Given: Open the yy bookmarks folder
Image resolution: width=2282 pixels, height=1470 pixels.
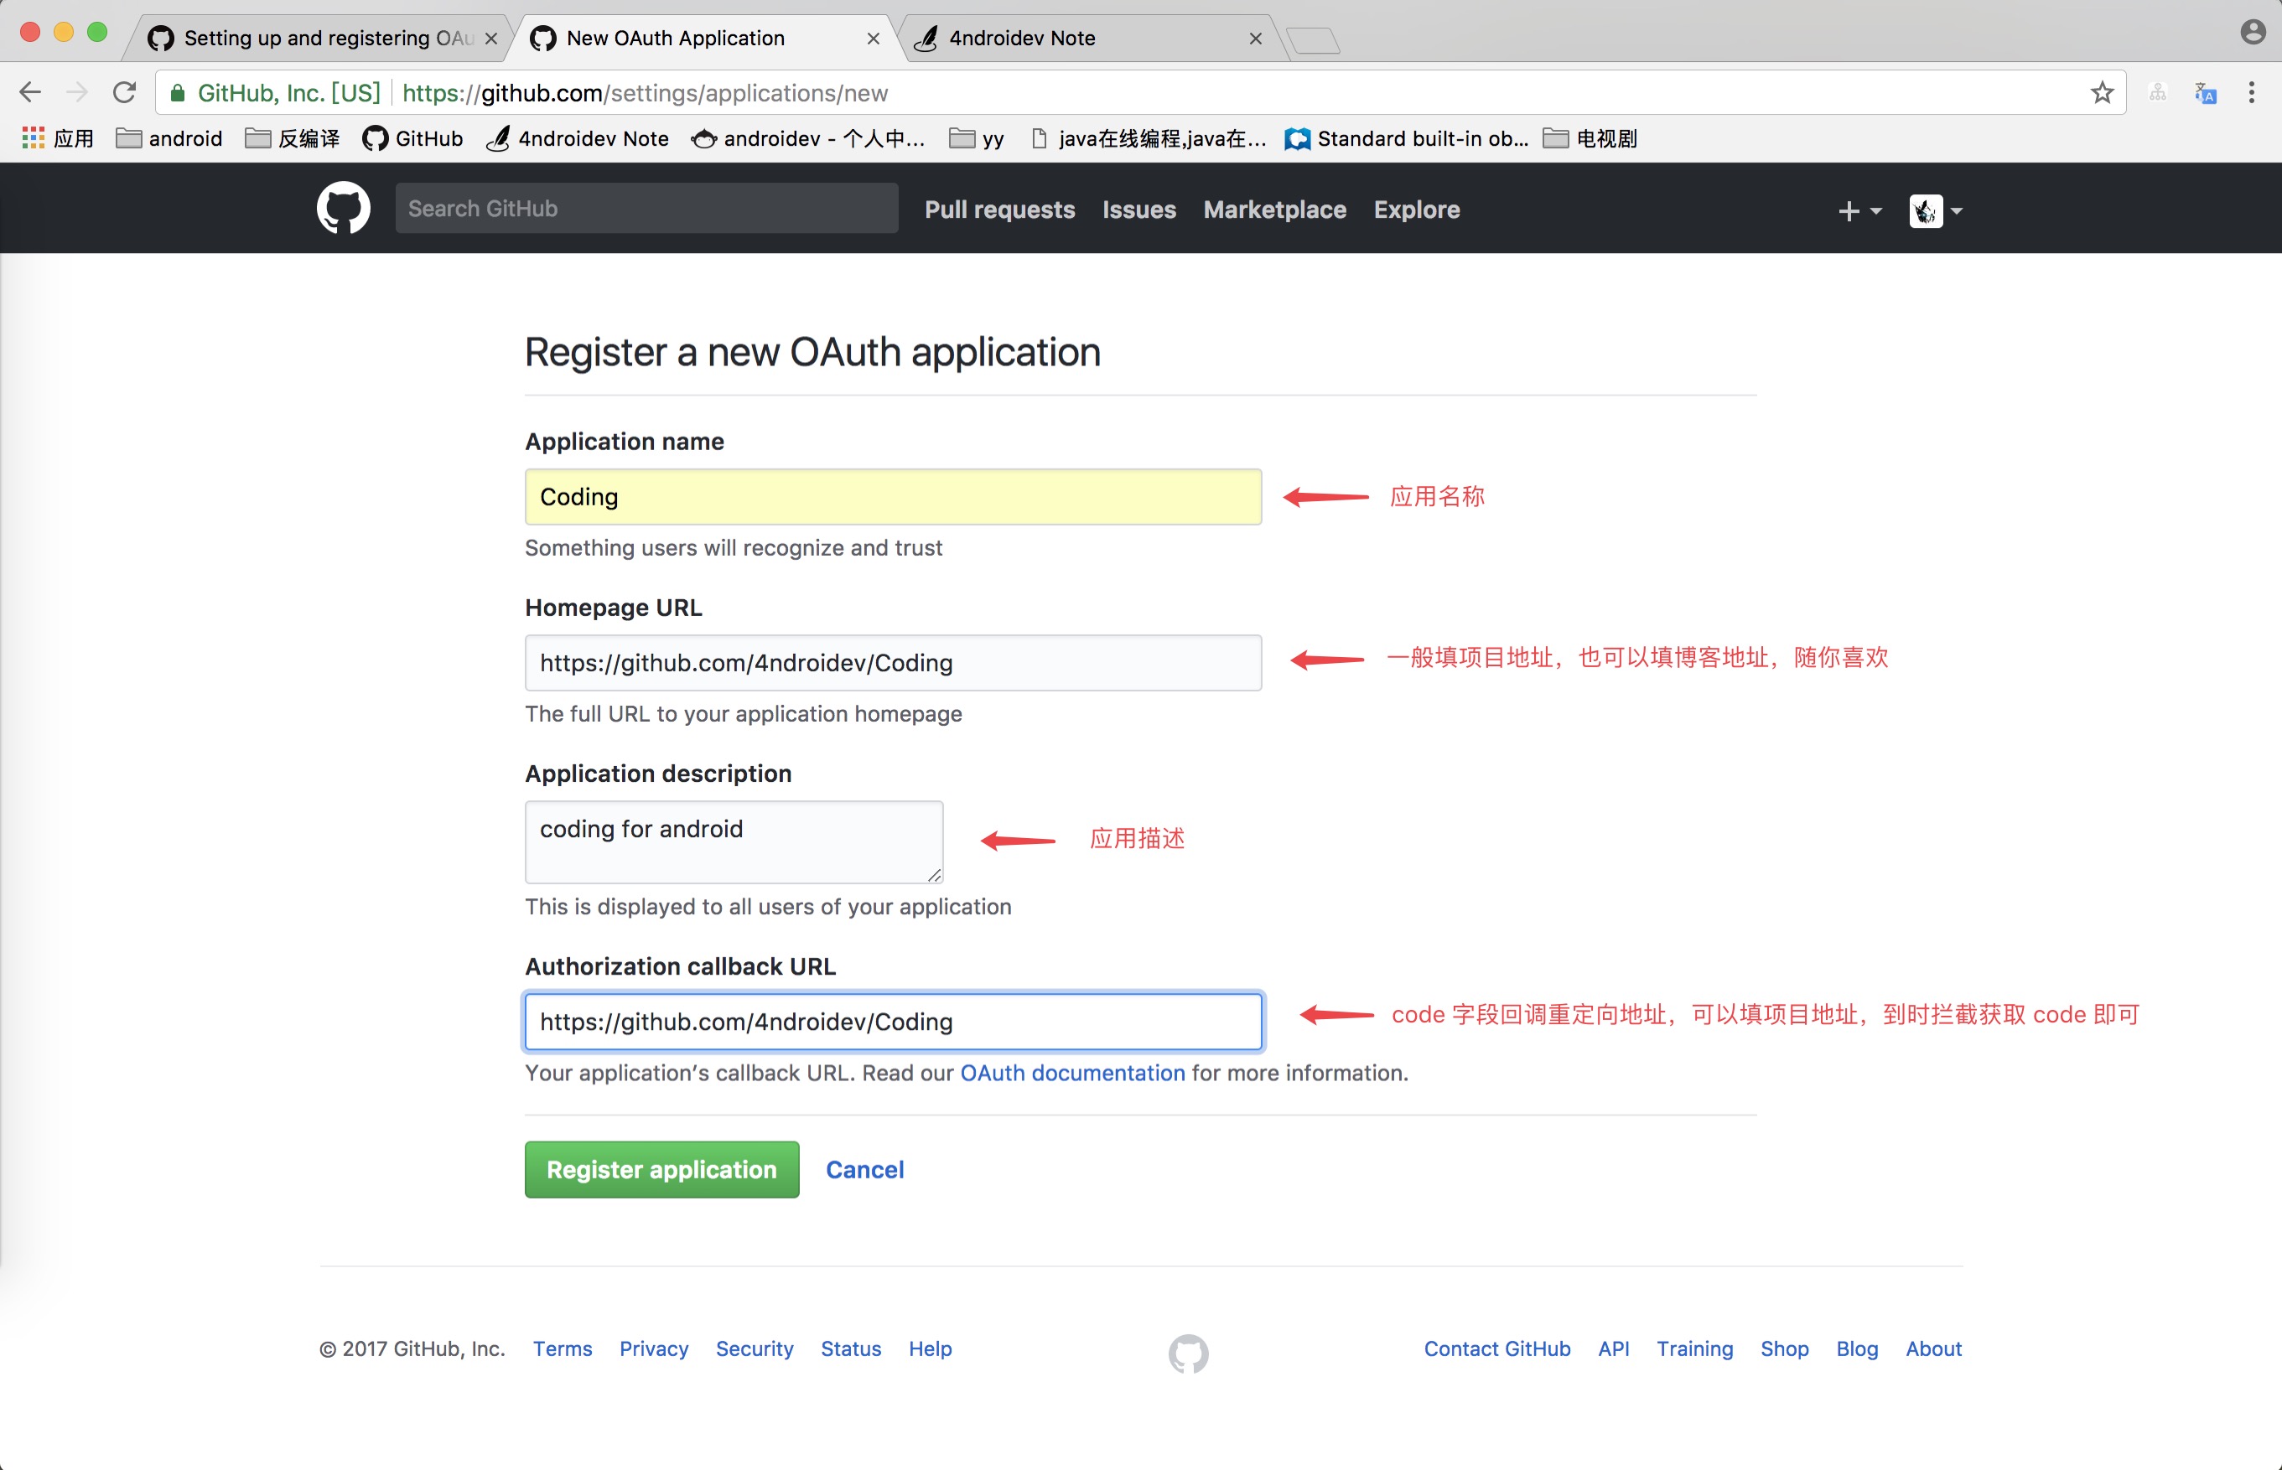Looking at the screenshot, I should 977,138.
